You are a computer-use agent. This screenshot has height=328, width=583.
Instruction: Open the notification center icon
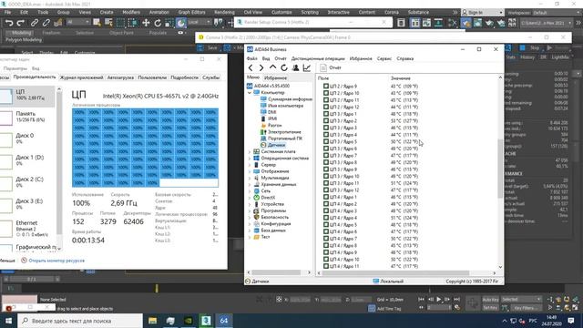pos(571,321)
